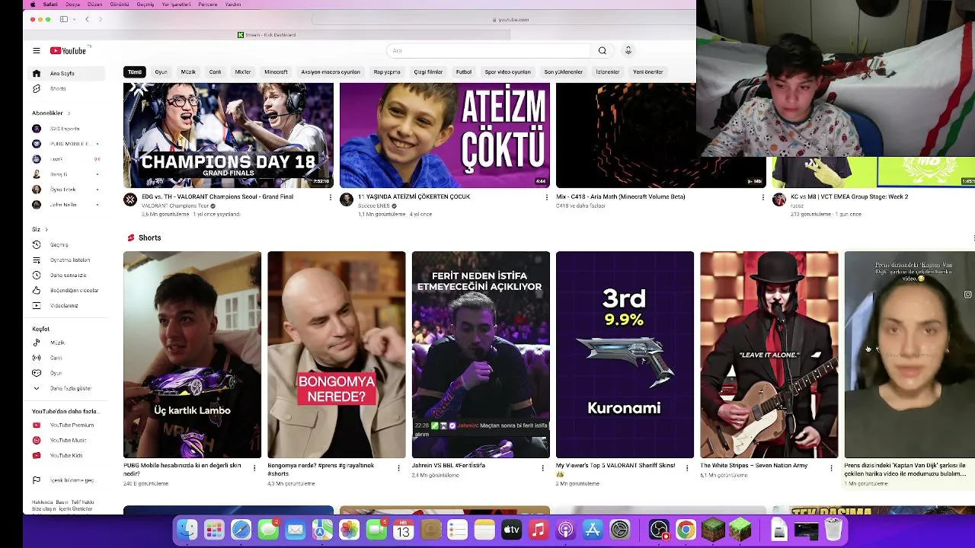
Task: Open options for PUBG Mobile skin short
Action: pos(254,468)
